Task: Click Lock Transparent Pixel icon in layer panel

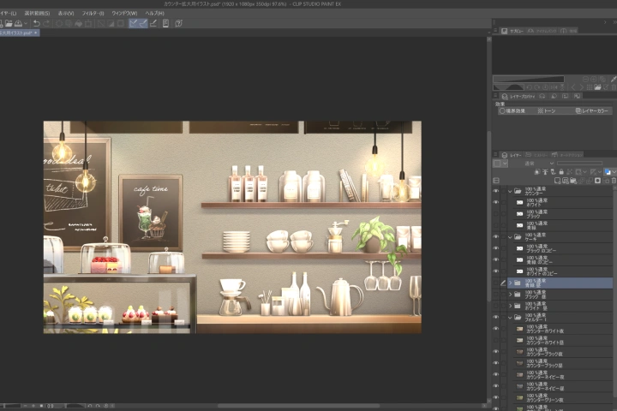Action: (569, 172)
